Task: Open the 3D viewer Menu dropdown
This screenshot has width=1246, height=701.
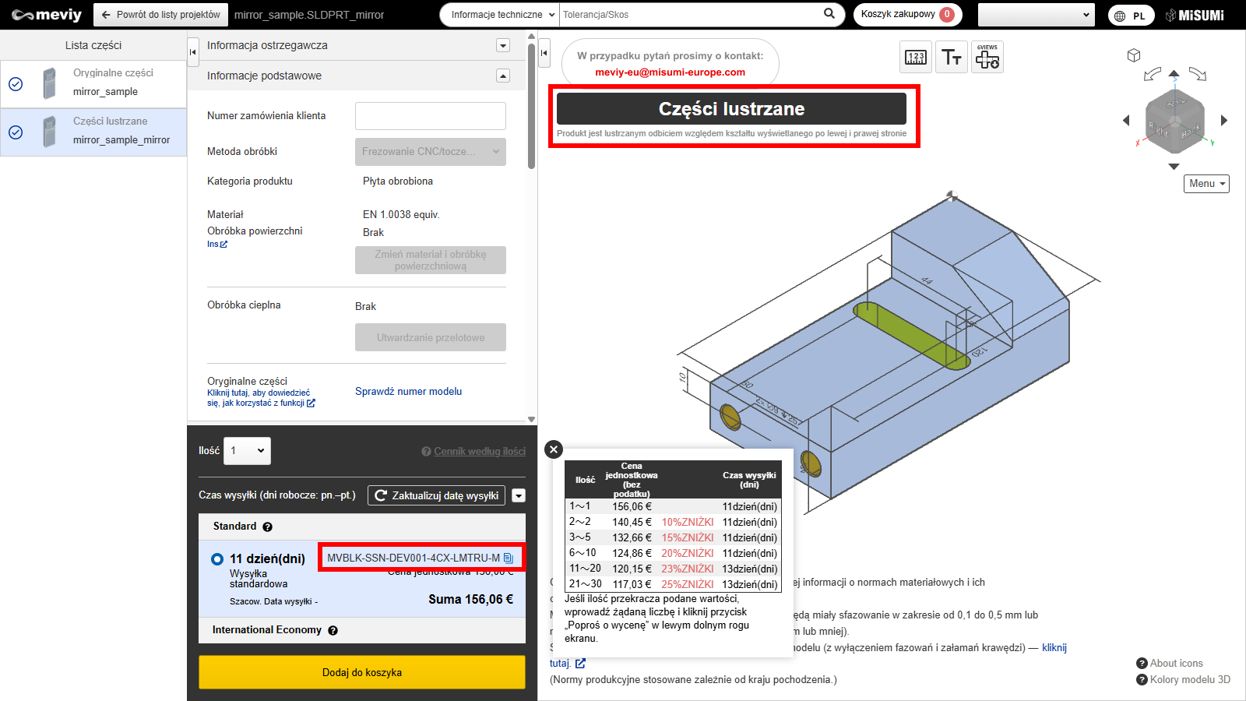Action: tap(1206, 184)
